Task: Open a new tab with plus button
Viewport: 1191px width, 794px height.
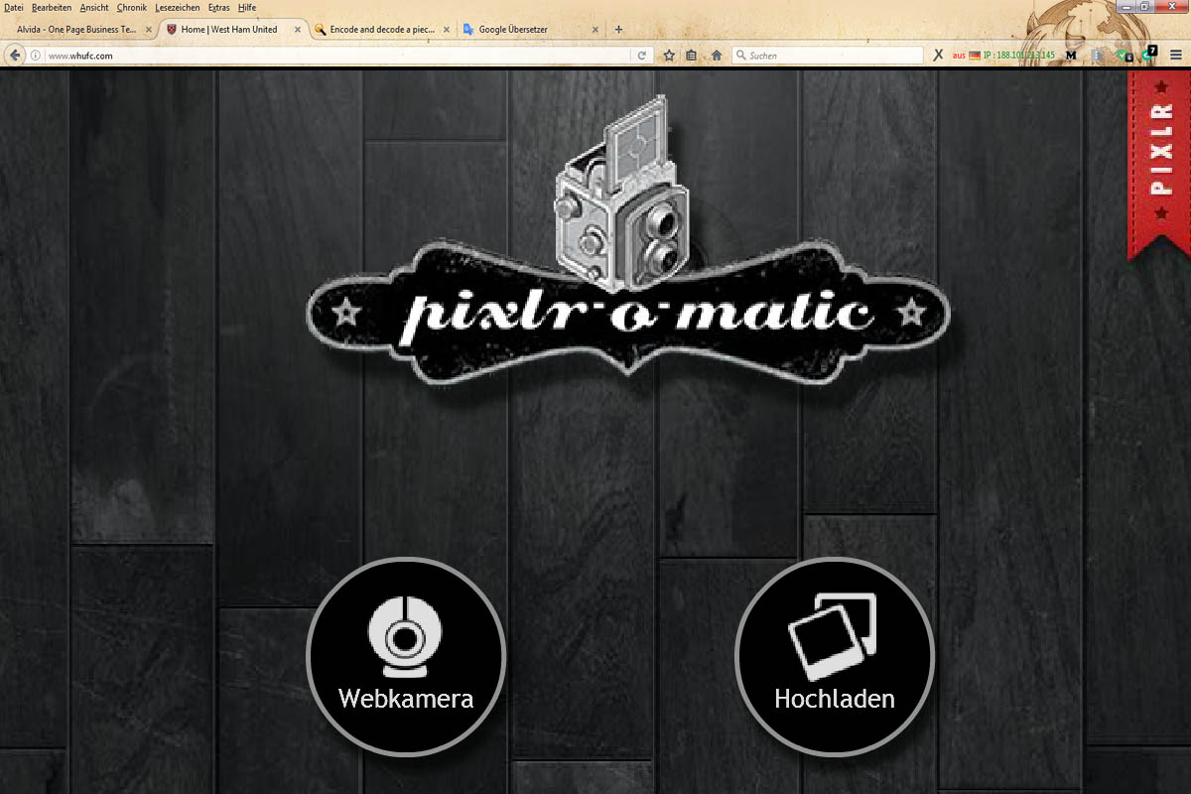Action: pyautogui.click(x=618, y=30)
